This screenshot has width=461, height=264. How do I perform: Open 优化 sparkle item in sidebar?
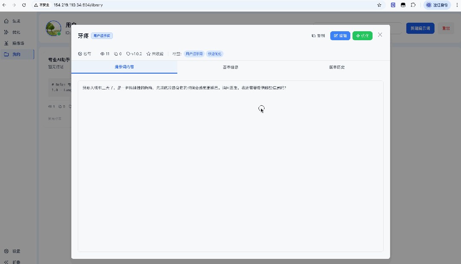pos(16,32)
